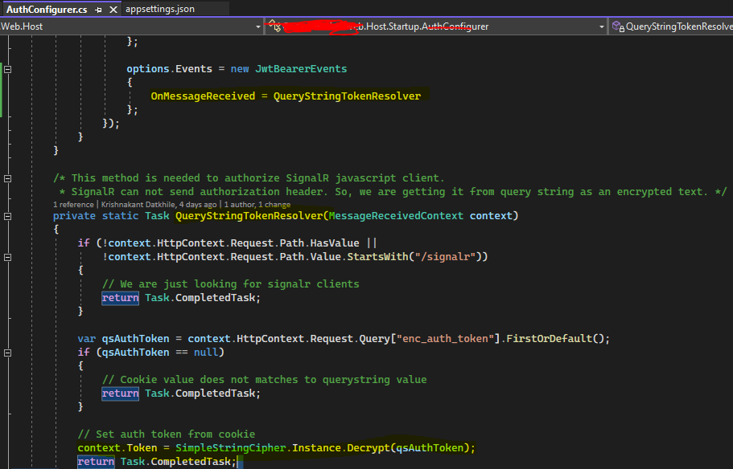Select the AuthConfigurer.cs tab
Viewport: 733px width, 469px height.
(48, 9)
